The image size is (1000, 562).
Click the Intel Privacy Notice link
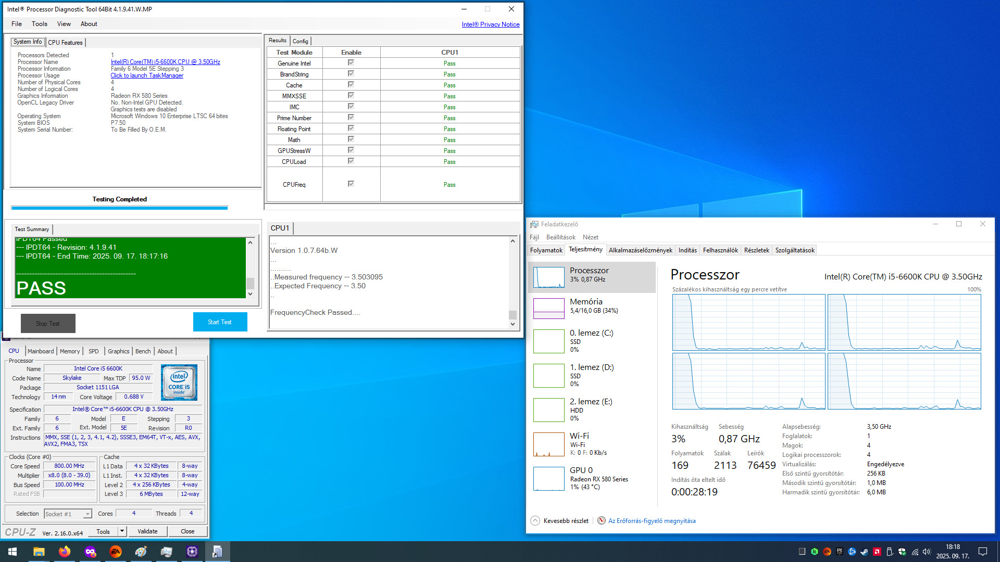[x=490, y=24]
